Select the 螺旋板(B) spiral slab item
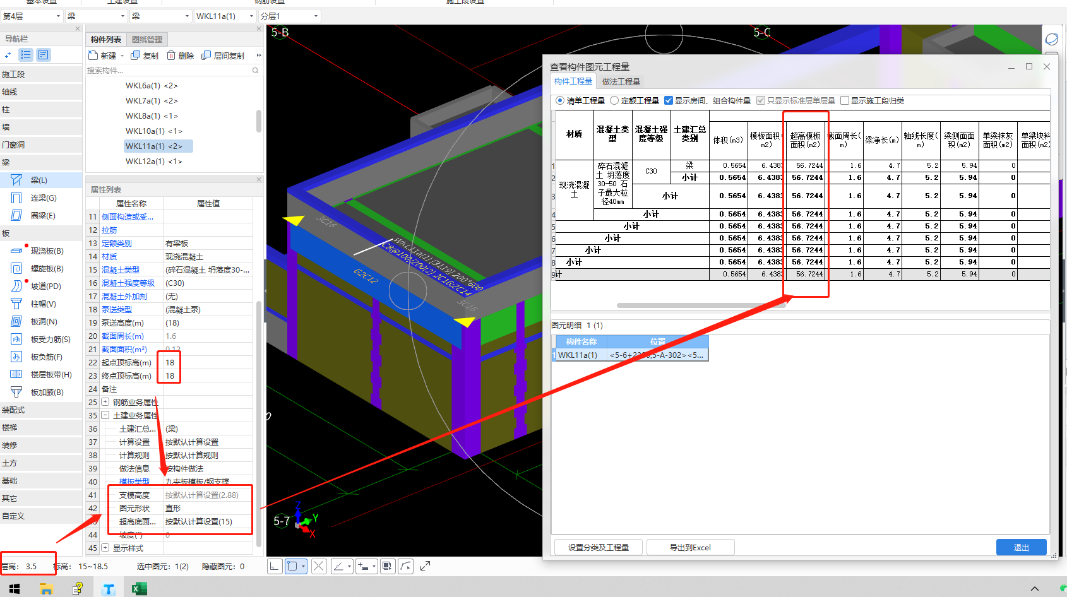 (38, 268)
